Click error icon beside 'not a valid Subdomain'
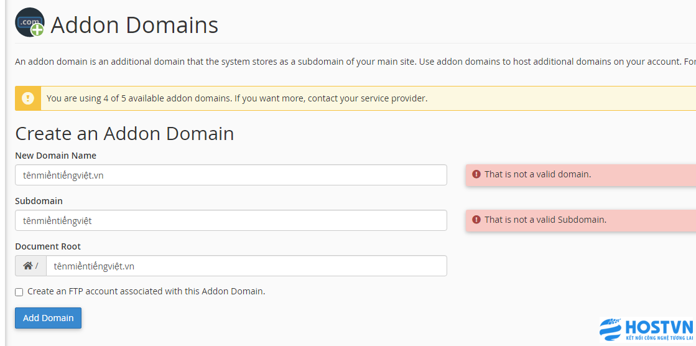696x346 pixels. (476, 220)
